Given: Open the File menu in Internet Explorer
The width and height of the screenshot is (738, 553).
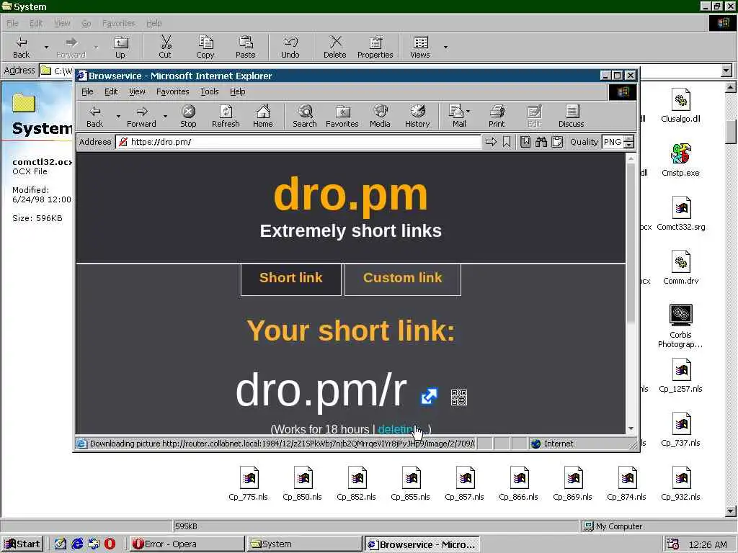Looking at the screenshot, I should point(87,91).
